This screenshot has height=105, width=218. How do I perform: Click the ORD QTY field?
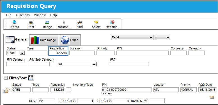(x=121, y=101)
